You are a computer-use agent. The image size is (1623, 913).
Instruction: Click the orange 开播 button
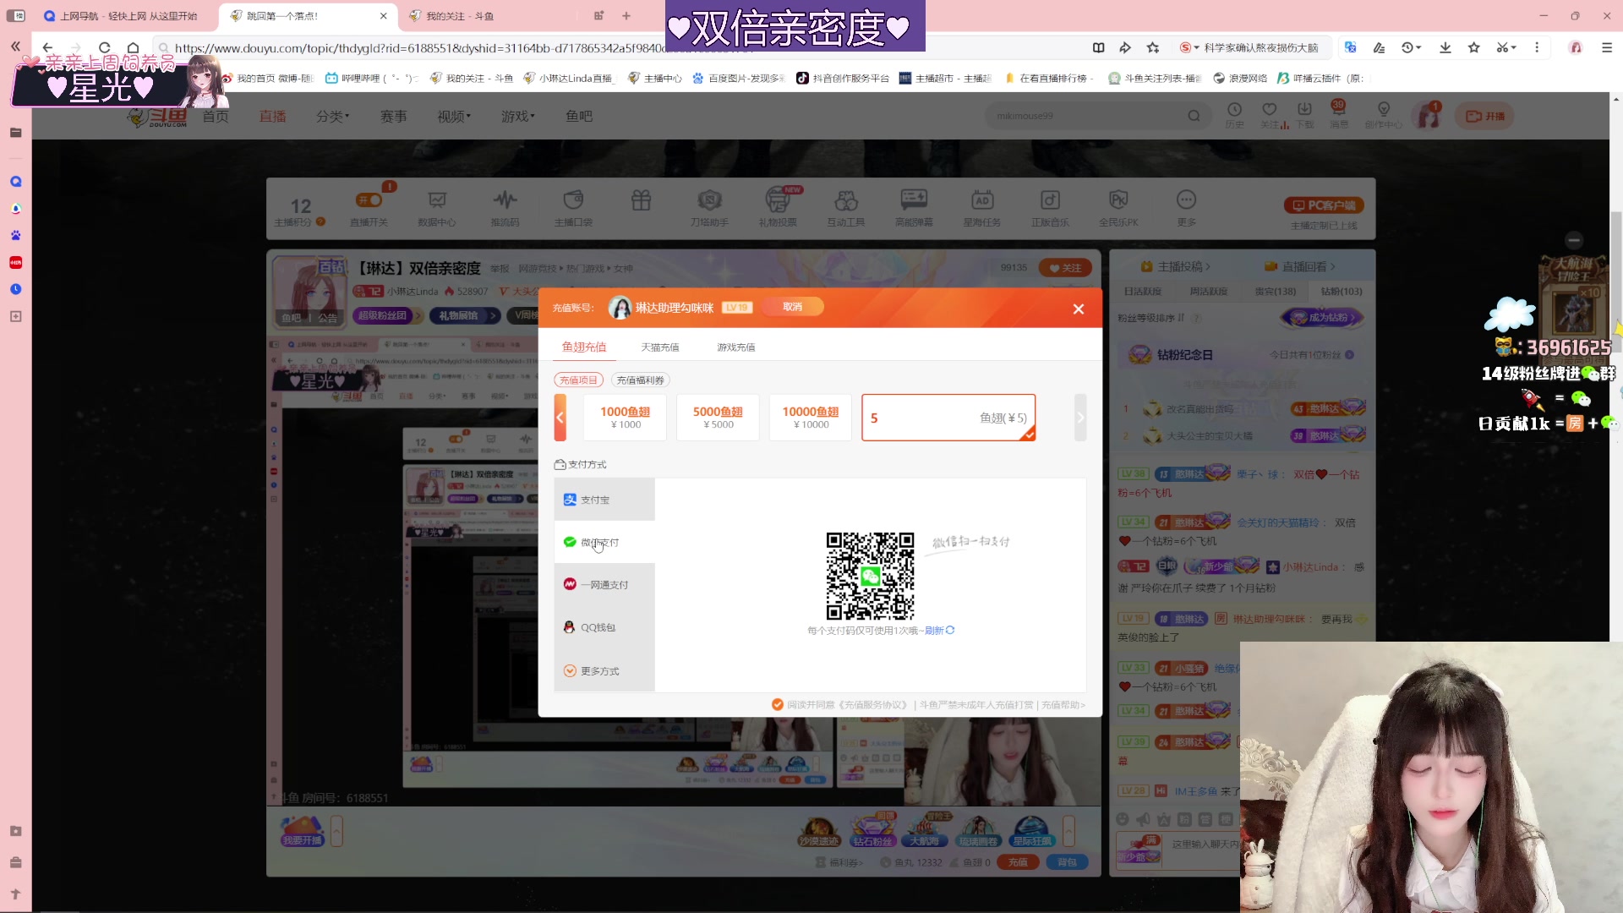tap(1484, 117)
